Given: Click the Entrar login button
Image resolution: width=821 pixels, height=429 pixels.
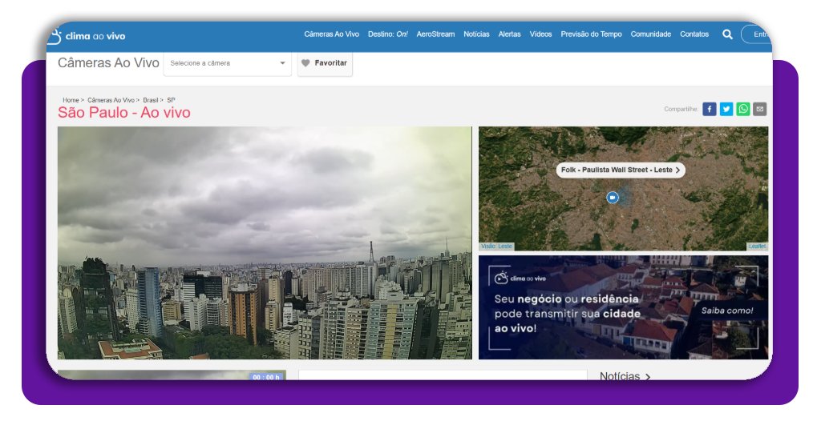Looking at the screenshot, I should [x=756, y=34].
